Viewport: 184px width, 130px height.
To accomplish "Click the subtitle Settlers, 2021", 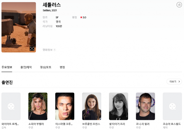I will (x=50, y=10).
